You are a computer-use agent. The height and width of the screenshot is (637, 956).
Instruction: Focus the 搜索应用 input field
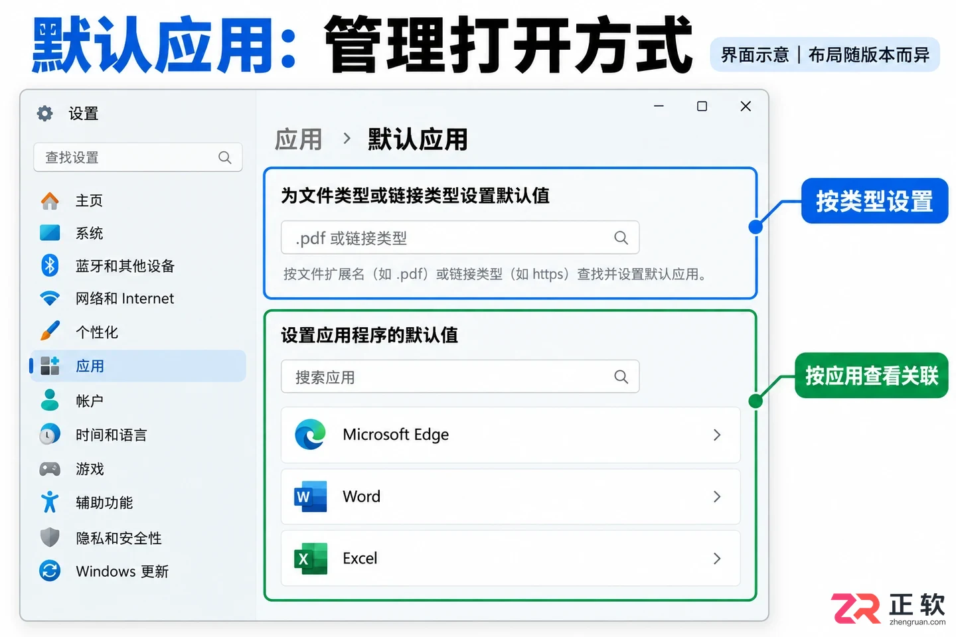coord(460,377)
